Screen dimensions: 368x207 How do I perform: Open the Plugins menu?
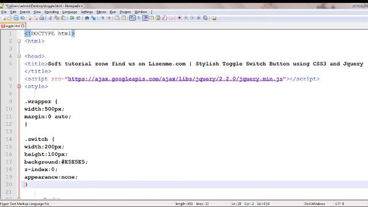coord(125,12)
